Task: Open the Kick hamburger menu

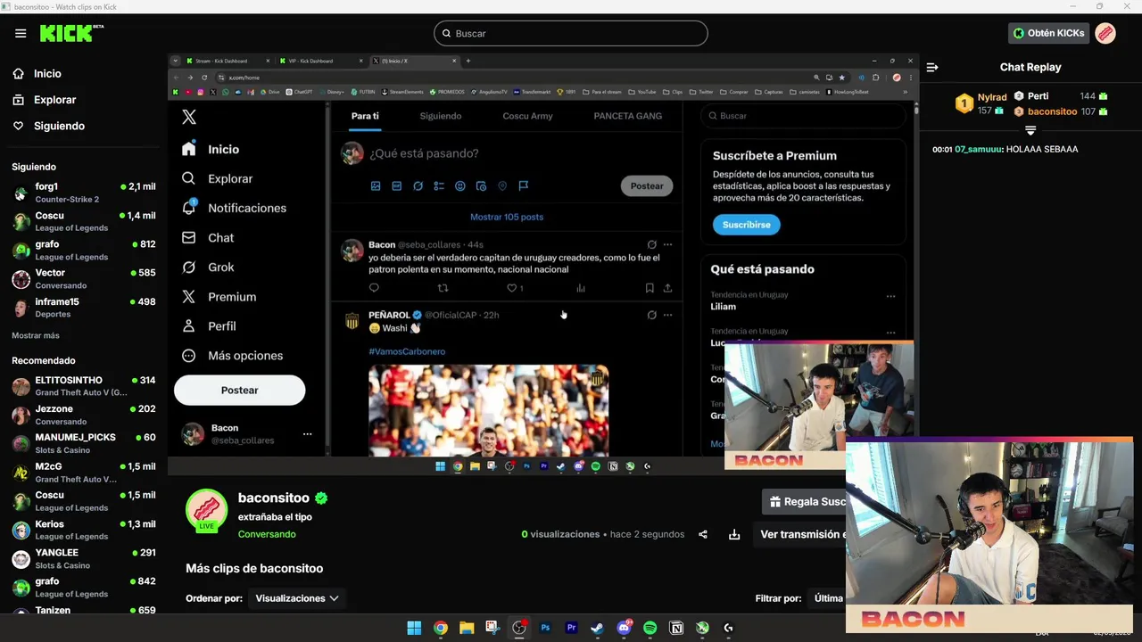Action: (21, 33)
